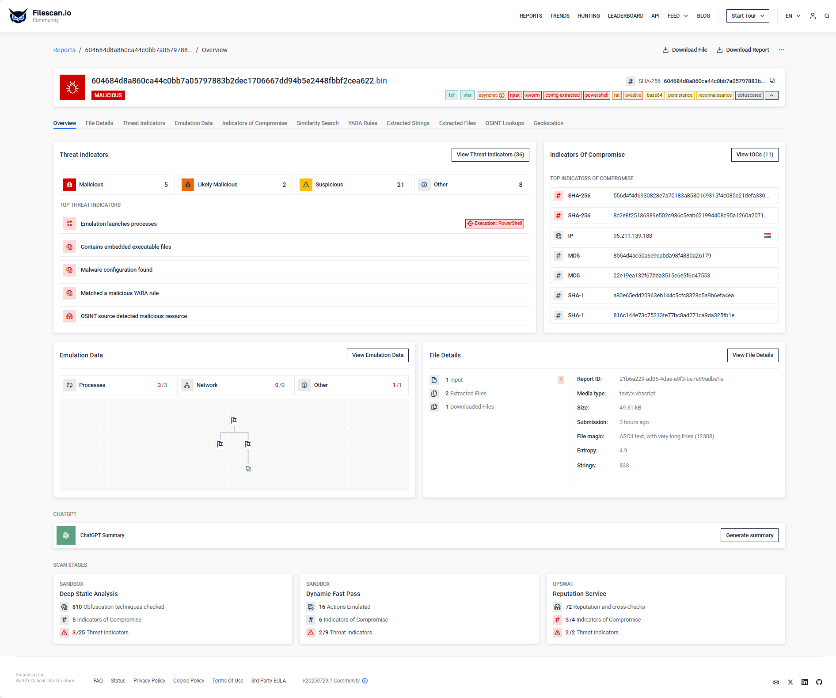Click View File Details button
836x698 pixels.
[x=753, y=355]
